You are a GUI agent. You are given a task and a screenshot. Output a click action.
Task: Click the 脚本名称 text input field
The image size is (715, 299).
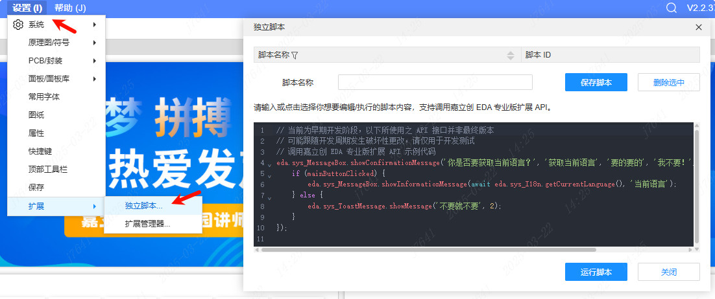tap(435, 82)
